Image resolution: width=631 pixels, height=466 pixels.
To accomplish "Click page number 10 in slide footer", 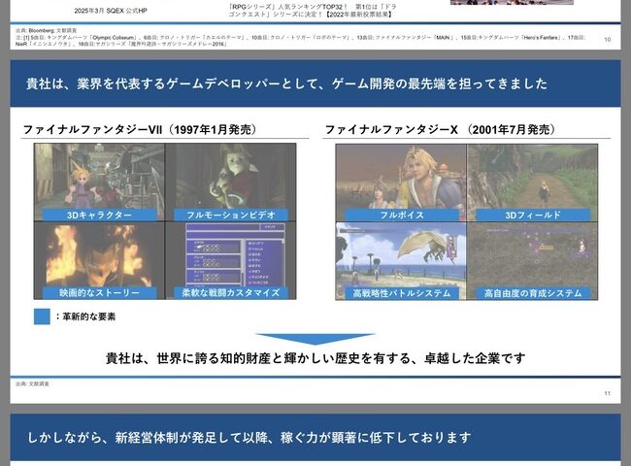I will click(x=607, y=40).
